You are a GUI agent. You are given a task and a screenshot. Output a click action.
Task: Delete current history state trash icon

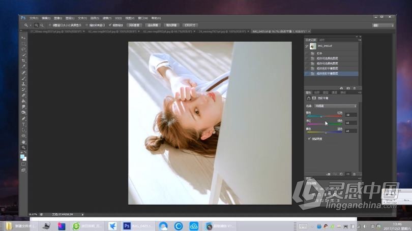pos(355,88)
